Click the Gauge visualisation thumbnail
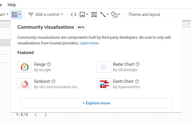The image size is (191, 124). (x=25, y=67)
